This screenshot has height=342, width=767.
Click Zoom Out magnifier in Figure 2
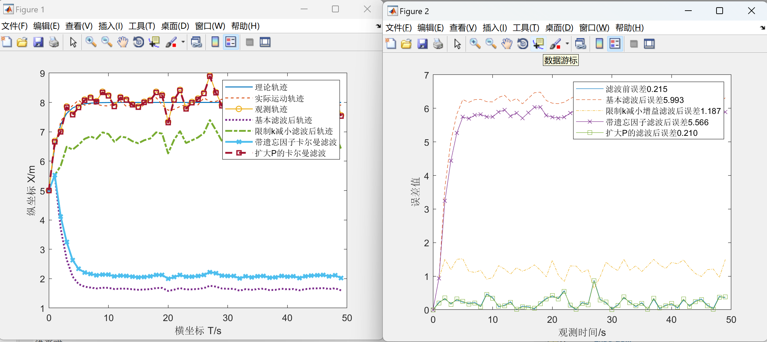(x=491, y=44)
